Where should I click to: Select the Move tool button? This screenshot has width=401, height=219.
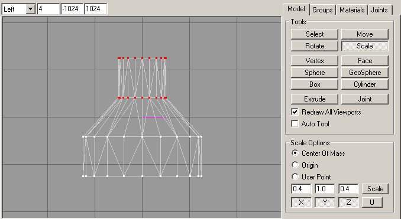point(365,34)
